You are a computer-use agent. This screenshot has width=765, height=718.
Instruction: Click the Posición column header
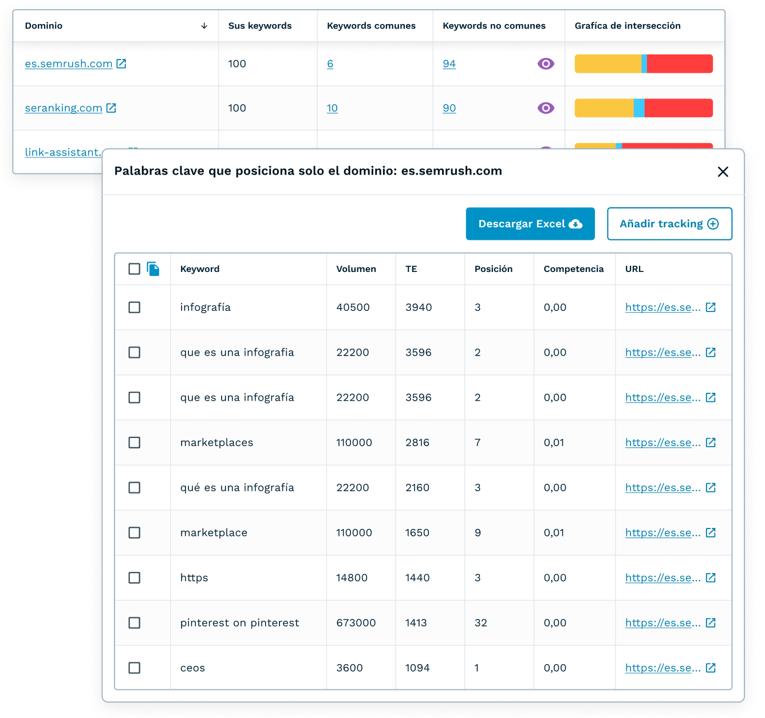pyautogui.click(x=493, y=269)
